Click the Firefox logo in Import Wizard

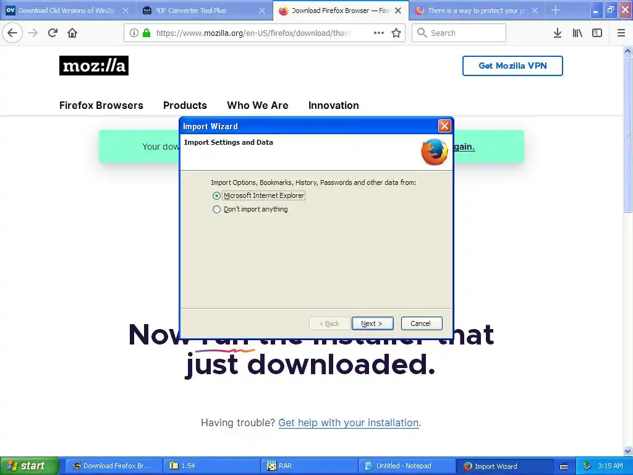pyautogui.click(x=435, y=152)
